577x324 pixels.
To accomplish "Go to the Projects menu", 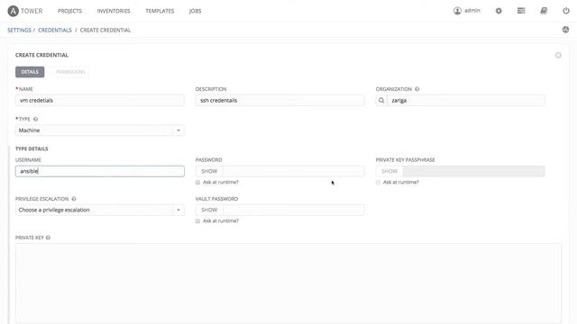I will pyautogui.click(x=69, y=11).
